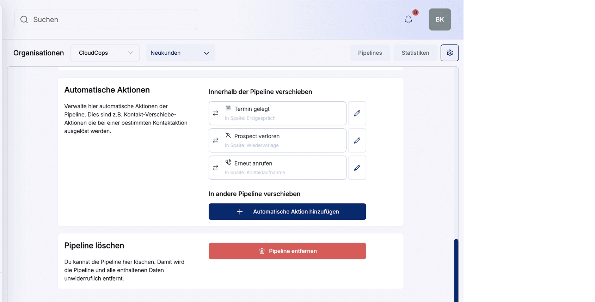The width and height of the screenshot is (595, 302).
Task: Edit the Prospect verloren action
Action: coord(357,140)
